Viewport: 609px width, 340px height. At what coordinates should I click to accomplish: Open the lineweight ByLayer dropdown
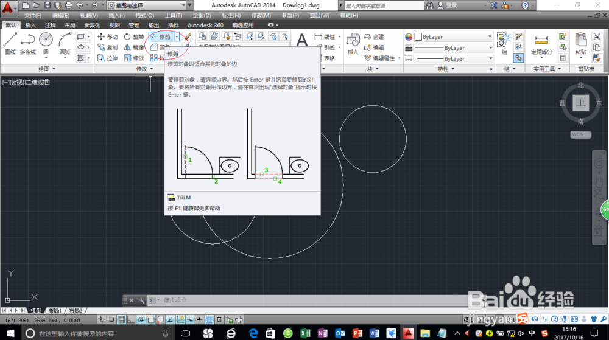[x=454, y=47]
